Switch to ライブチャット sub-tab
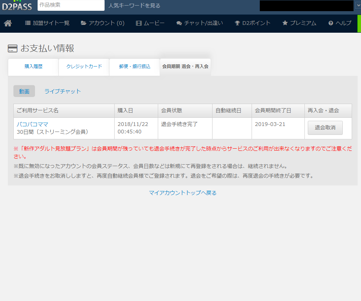 click(63, 91)
